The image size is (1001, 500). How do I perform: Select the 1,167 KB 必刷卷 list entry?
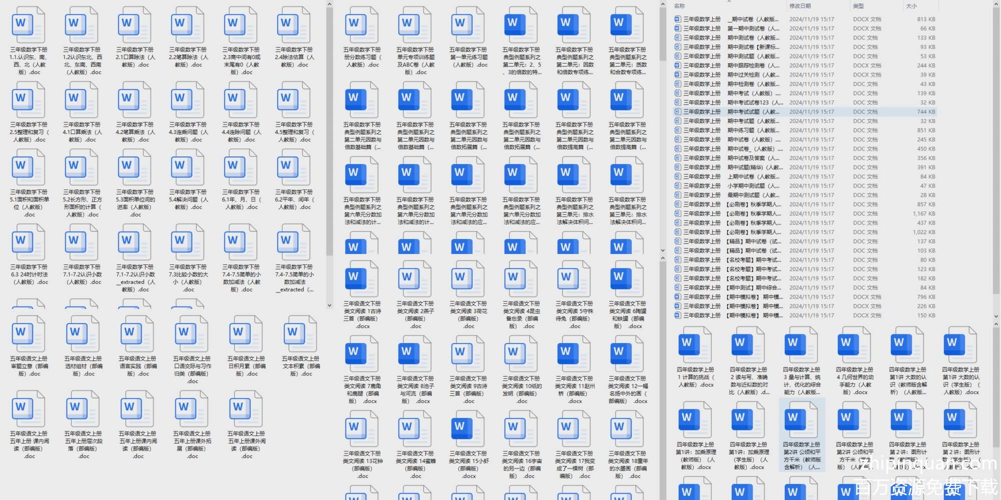pos(804,213)
